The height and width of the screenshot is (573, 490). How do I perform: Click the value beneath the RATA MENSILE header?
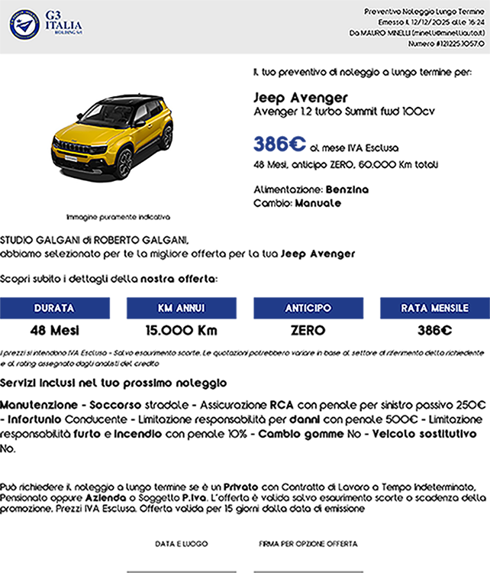434,327
